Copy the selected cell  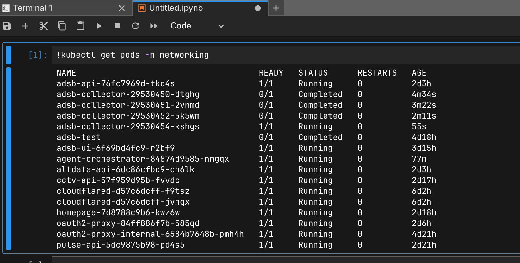(x=62, y=26)
